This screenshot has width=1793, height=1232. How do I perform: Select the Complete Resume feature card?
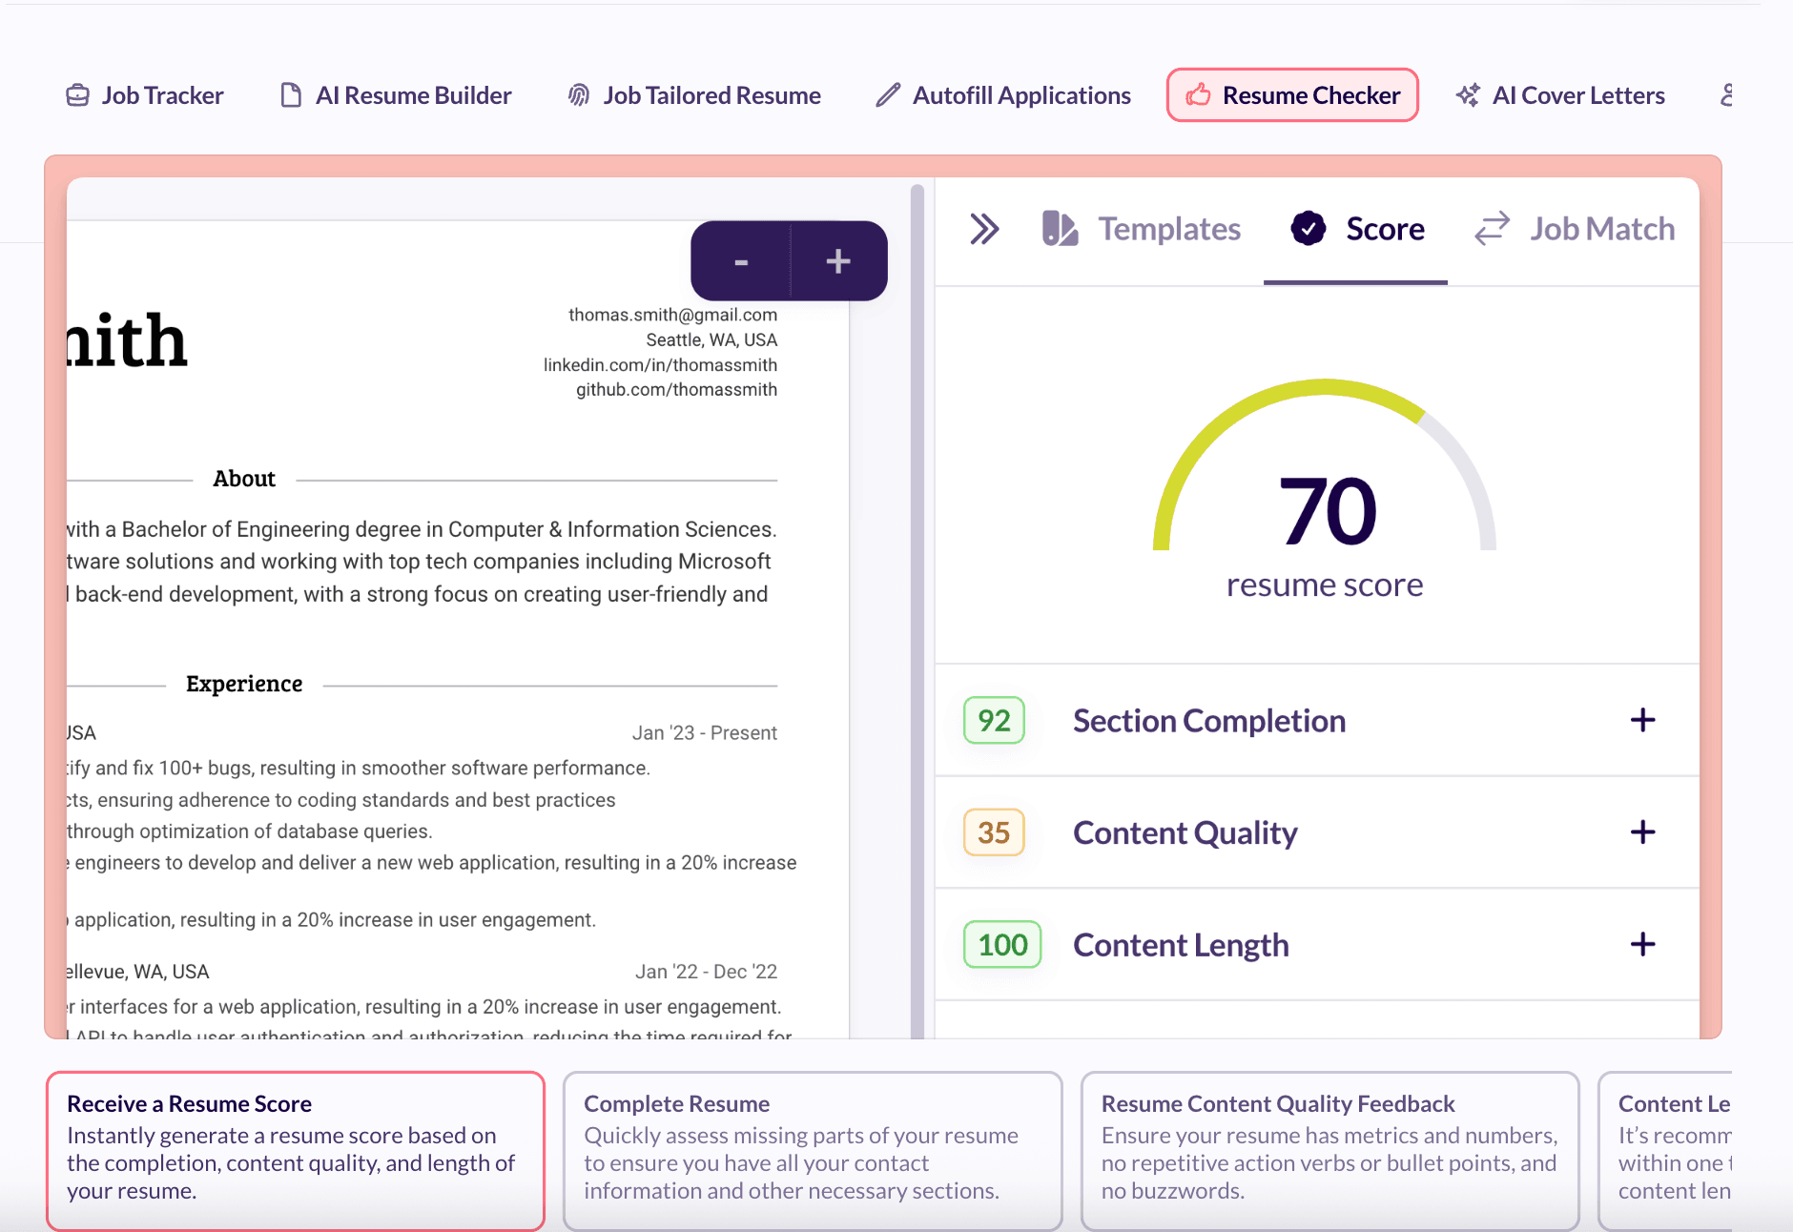(x=812, y=1148)
